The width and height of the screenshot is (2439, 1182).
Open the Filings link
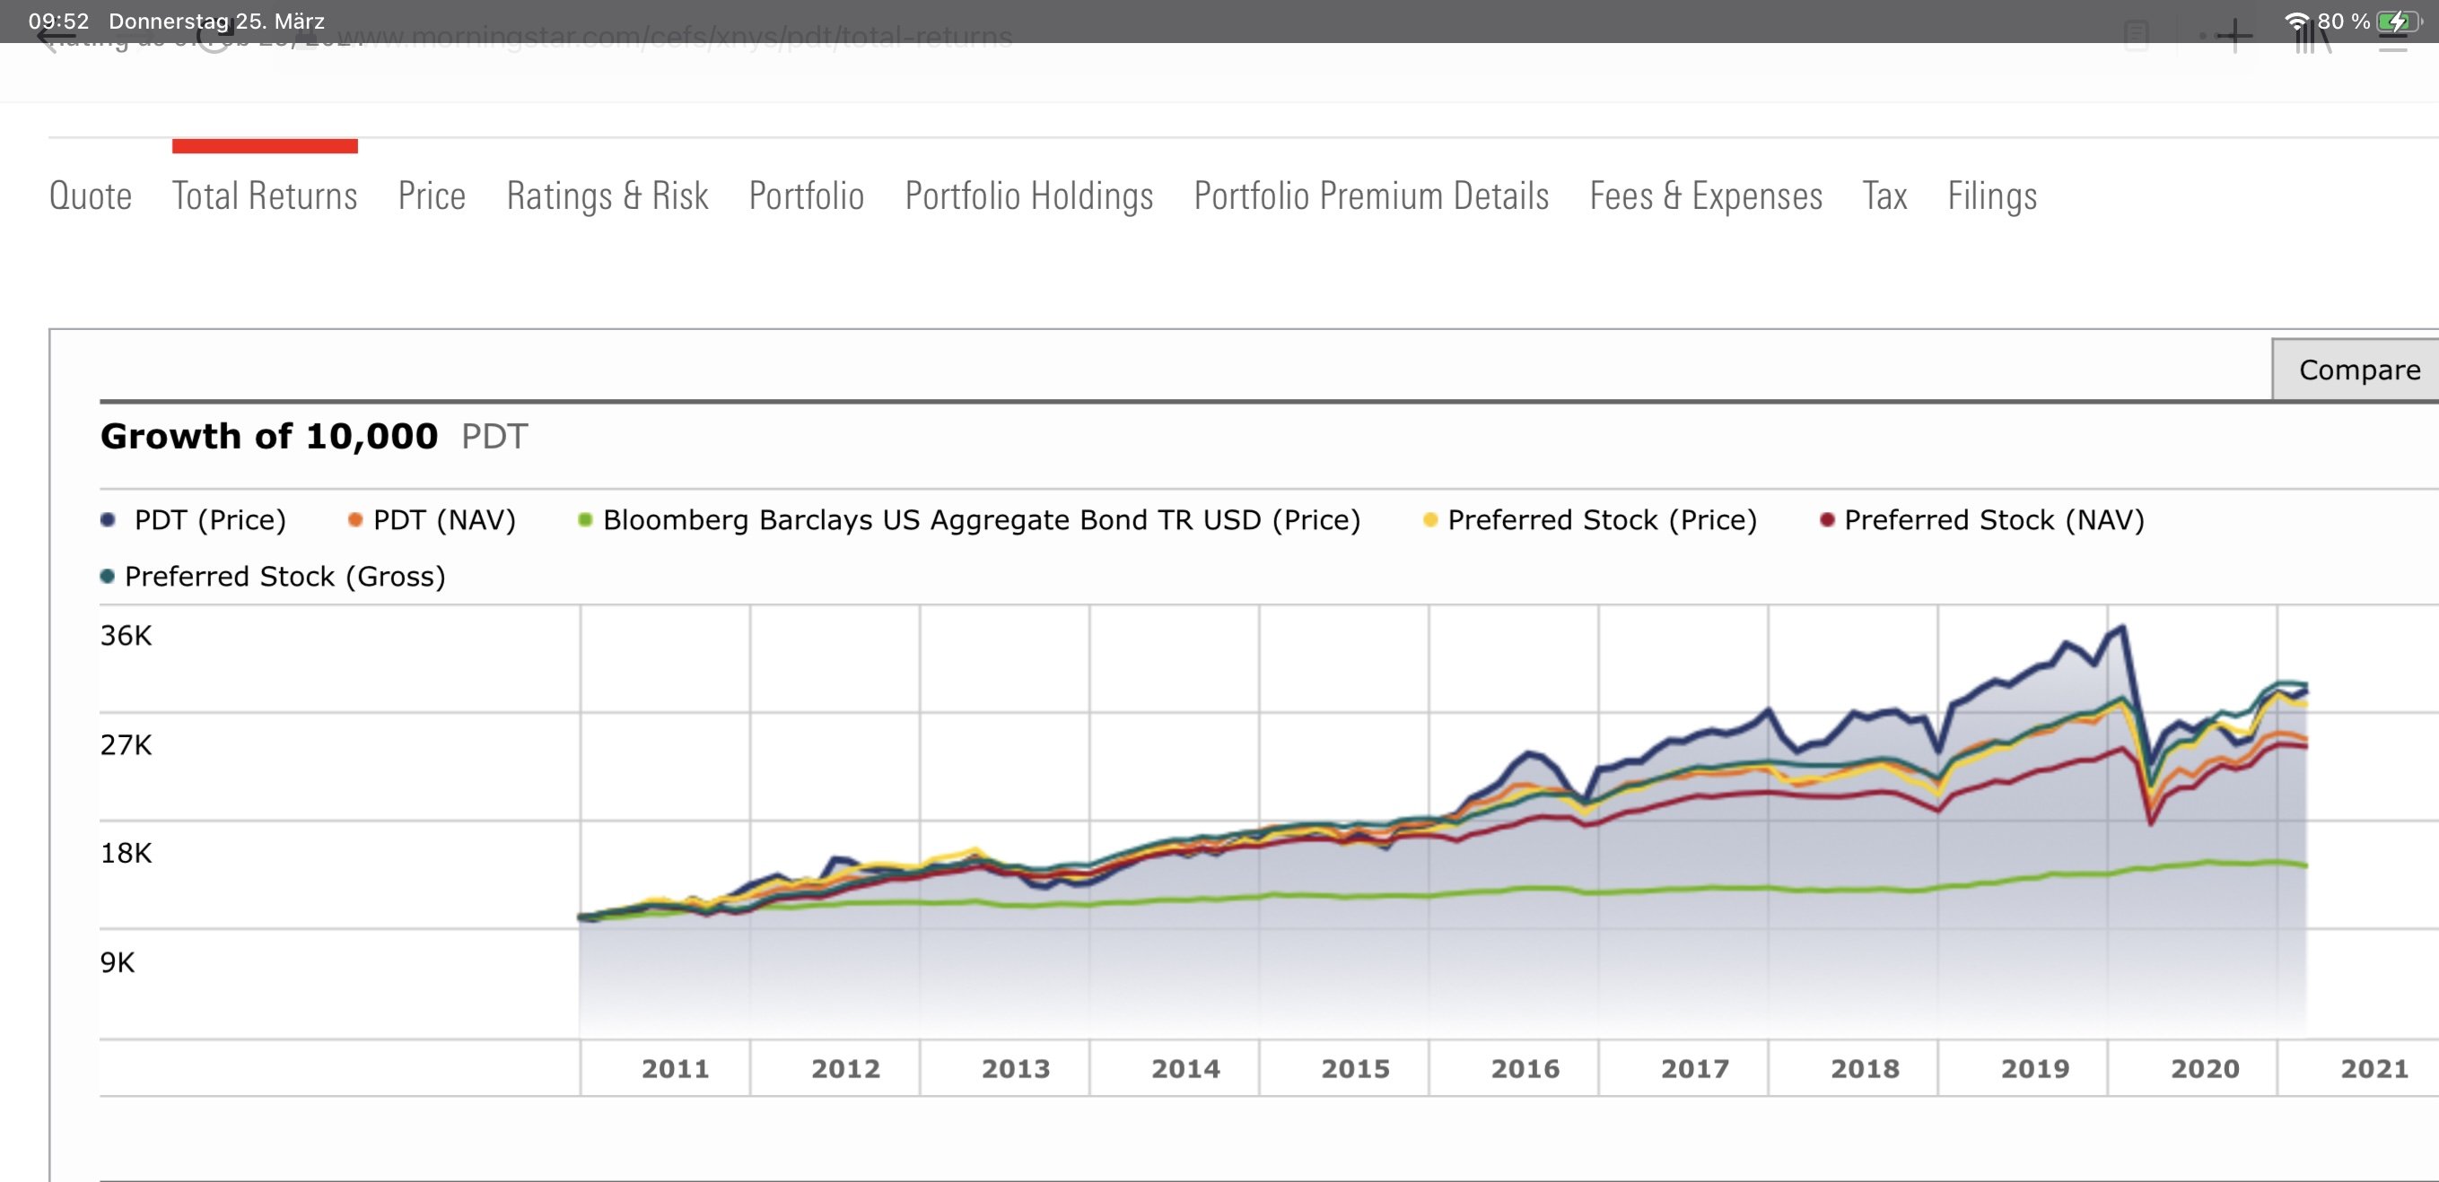click(x=1991, y=196)
